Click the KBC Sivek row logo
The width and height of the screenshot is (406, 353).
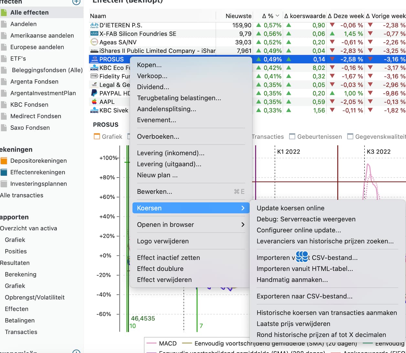click(94, 110)
